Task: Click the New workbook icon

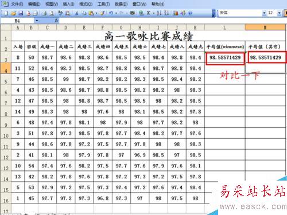Action: [x=6, y=13]
